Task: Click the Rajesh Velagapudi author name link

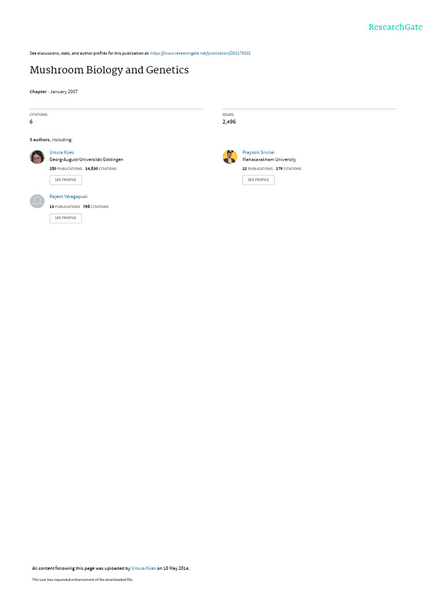Action: (x=68, y=197)
